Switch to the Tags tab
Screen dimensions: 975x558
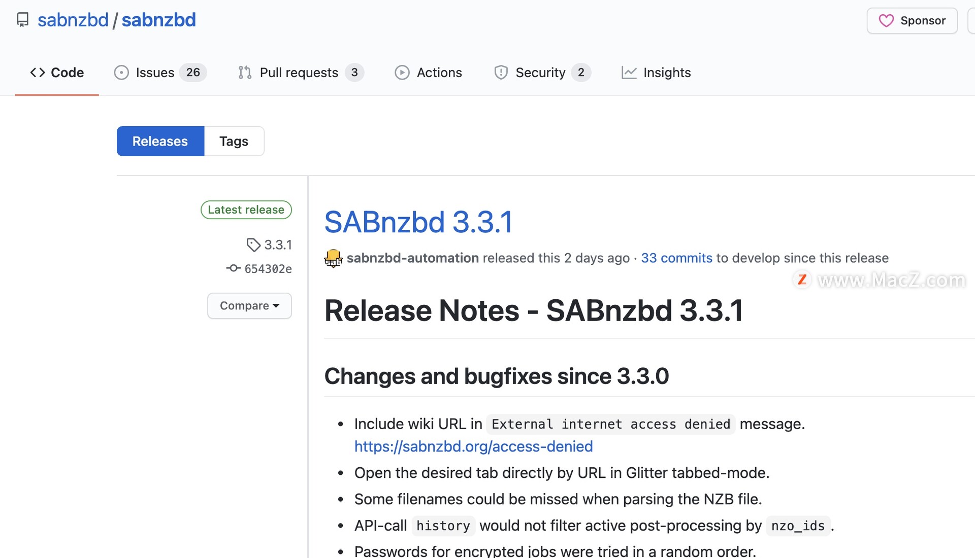pyautogui.click(x=234, y=141)
